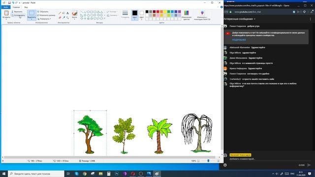Open Resize (Изменить размер) dialog
The height and width of the screenshot is (177, 315).
46,15
